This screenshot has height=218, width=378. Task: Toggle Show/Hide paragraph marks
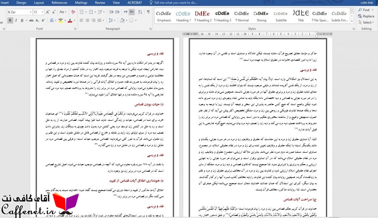coord(148,12)
